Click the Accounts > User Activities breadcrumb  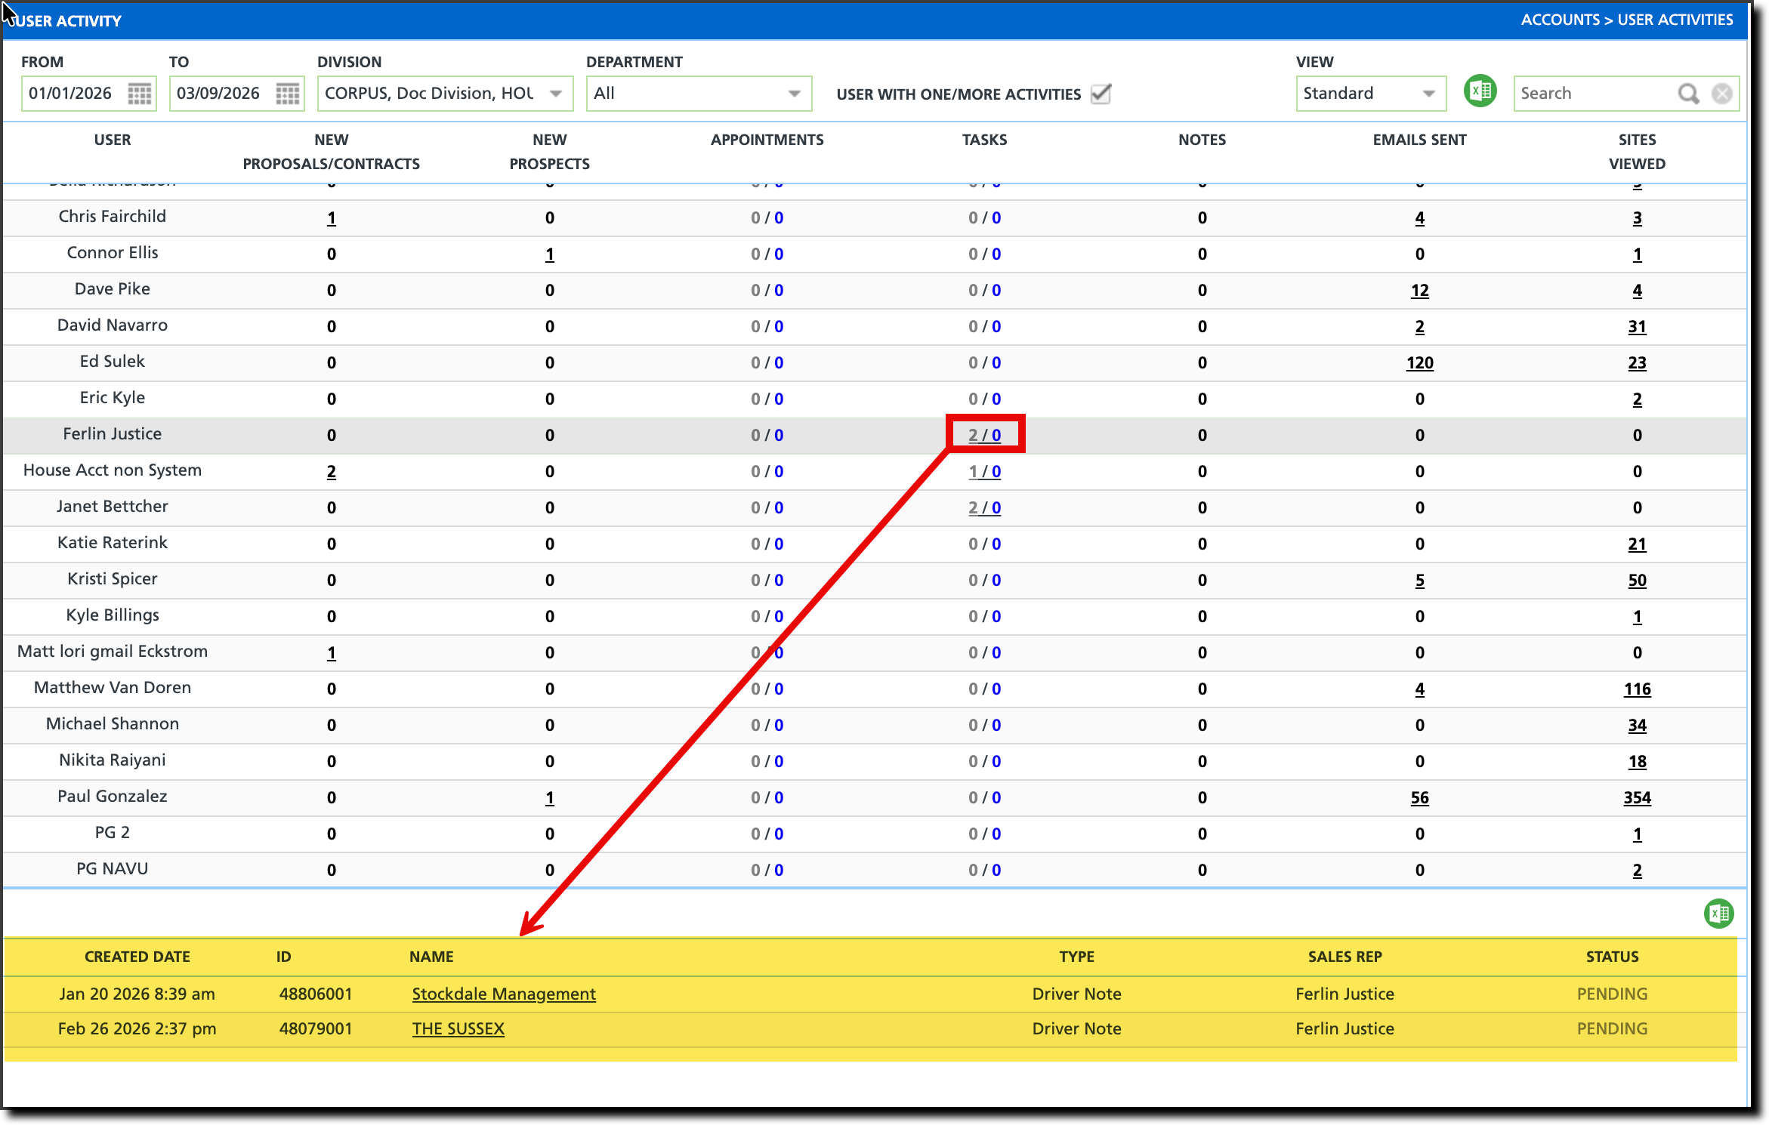[1626, 20]
